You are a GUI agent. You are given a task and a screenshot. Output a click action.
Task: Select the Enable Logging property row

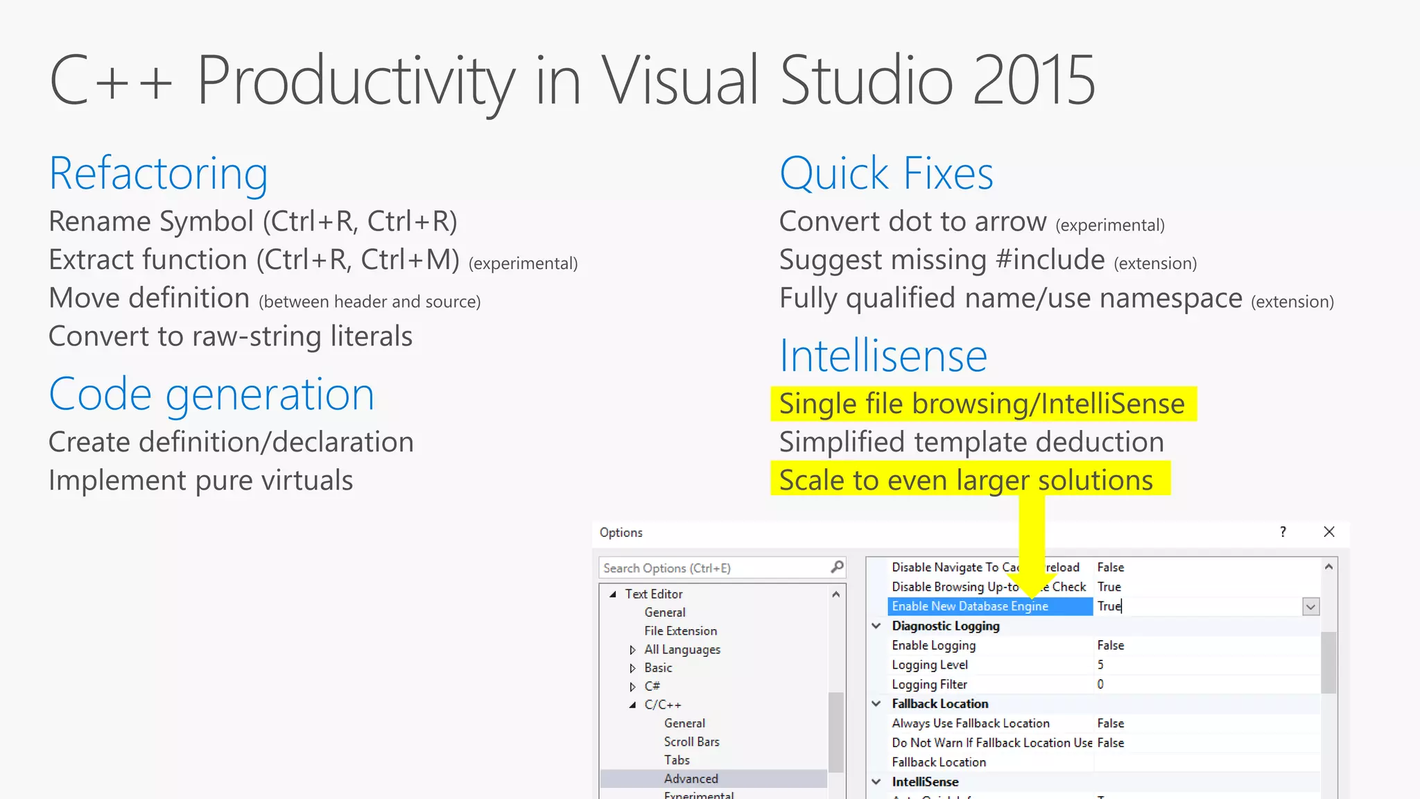(933, 646)
